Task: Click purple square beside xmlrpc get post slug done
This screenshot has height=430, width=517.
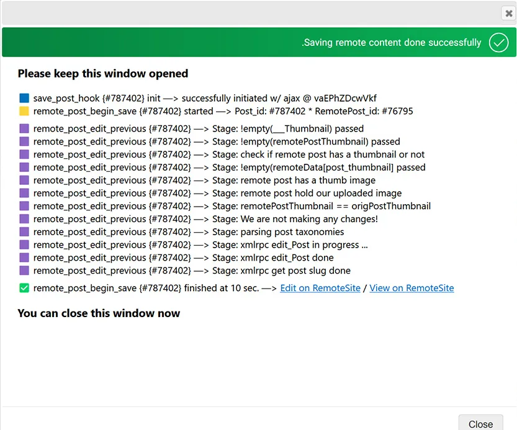Action: coord(24,271)
